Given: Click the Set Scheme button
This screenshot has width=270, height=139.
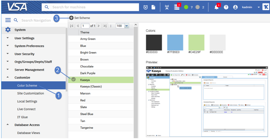Looking at the screenshot, I should coord(79,18).
